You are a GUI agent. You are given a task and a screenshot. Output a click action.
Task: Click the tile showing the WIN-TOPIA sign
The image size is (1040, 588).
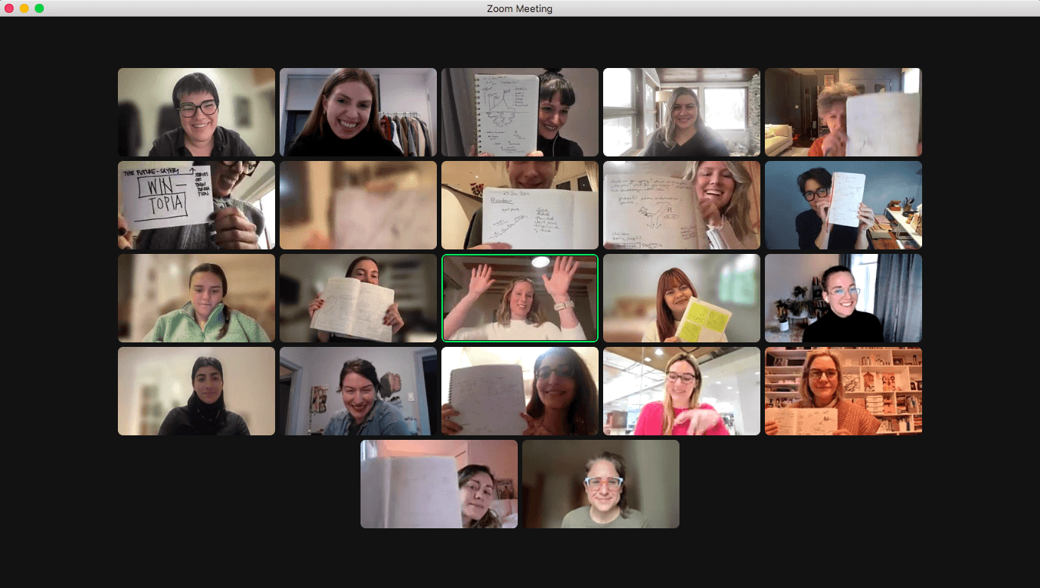pos(197,205)
